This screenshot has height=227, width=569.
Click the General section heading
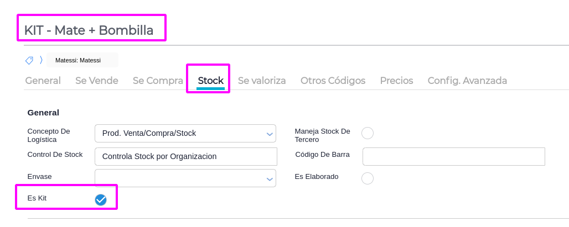(x=43, y=113)
